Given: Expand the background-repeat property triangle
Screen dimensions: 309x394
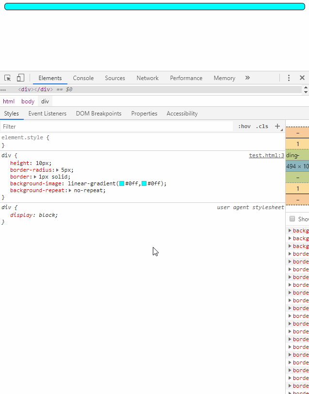Looking at the screenshot, I should [70, 191].
